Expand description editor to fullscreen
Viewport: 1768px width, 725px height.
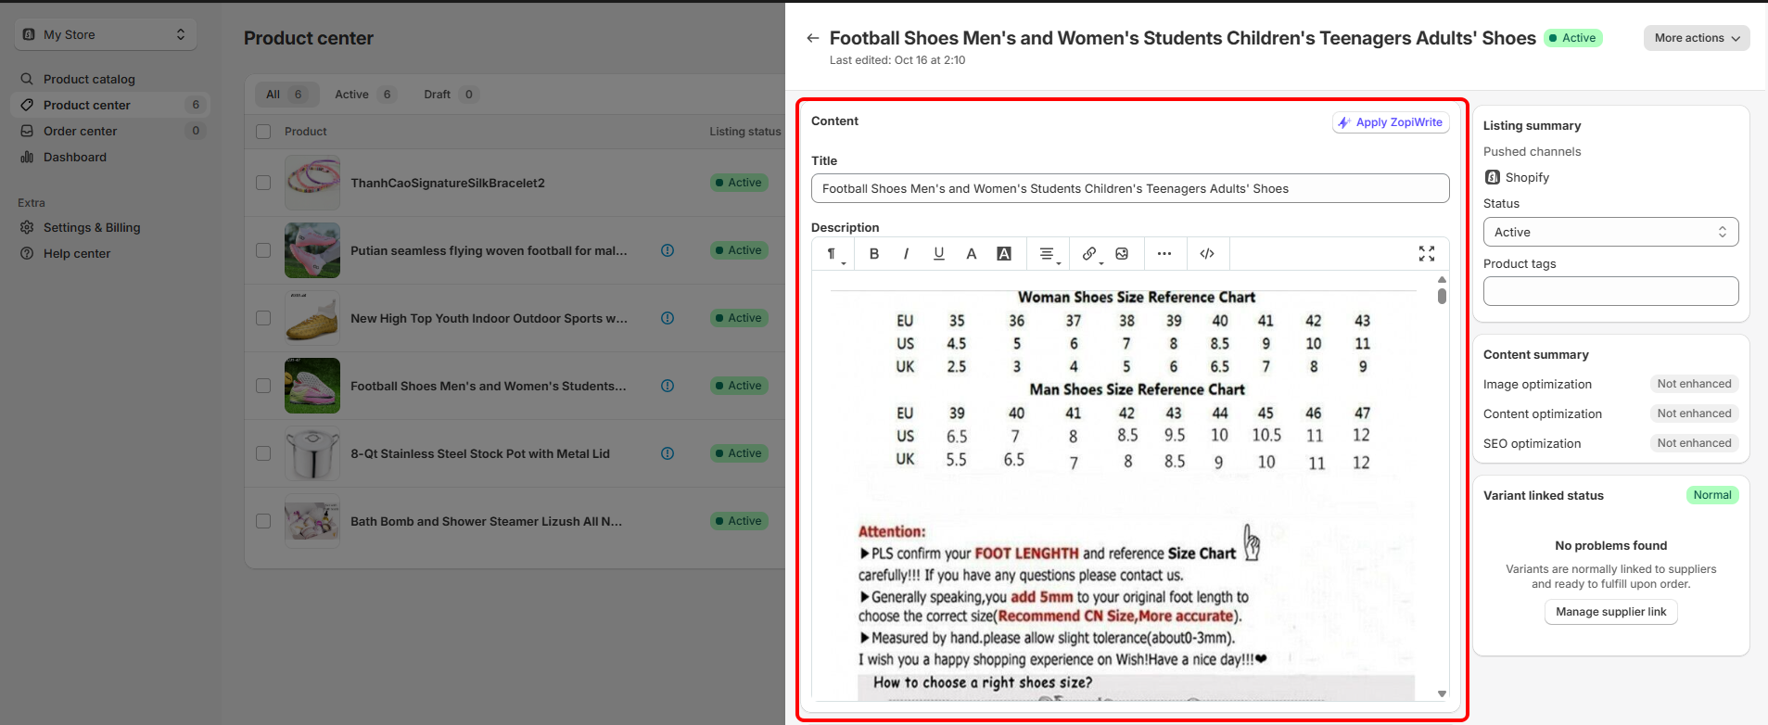[1427, 254]
